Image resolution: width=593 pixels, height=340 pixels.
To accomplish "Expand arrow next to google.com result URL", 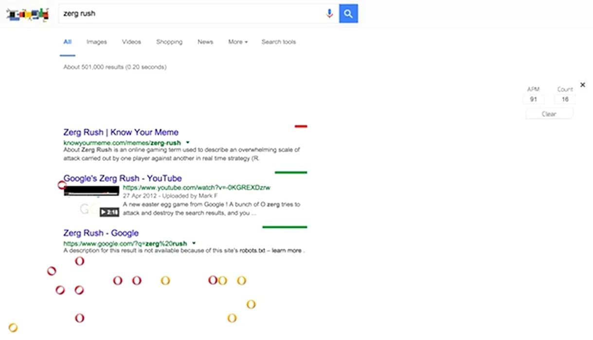I will [194, 243].
